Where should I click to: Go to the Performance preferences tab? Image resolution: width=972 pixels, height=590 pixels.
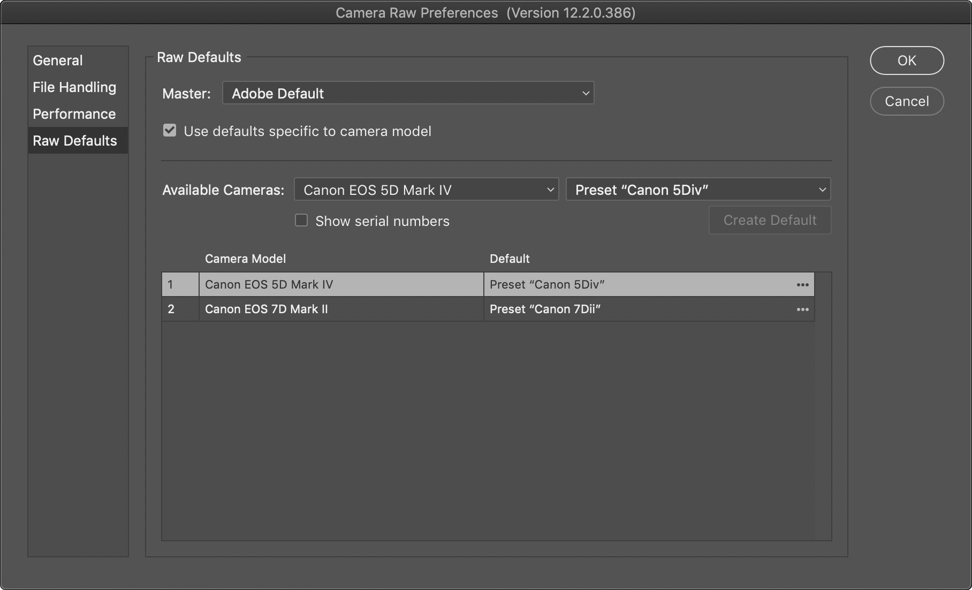point(74,114)
